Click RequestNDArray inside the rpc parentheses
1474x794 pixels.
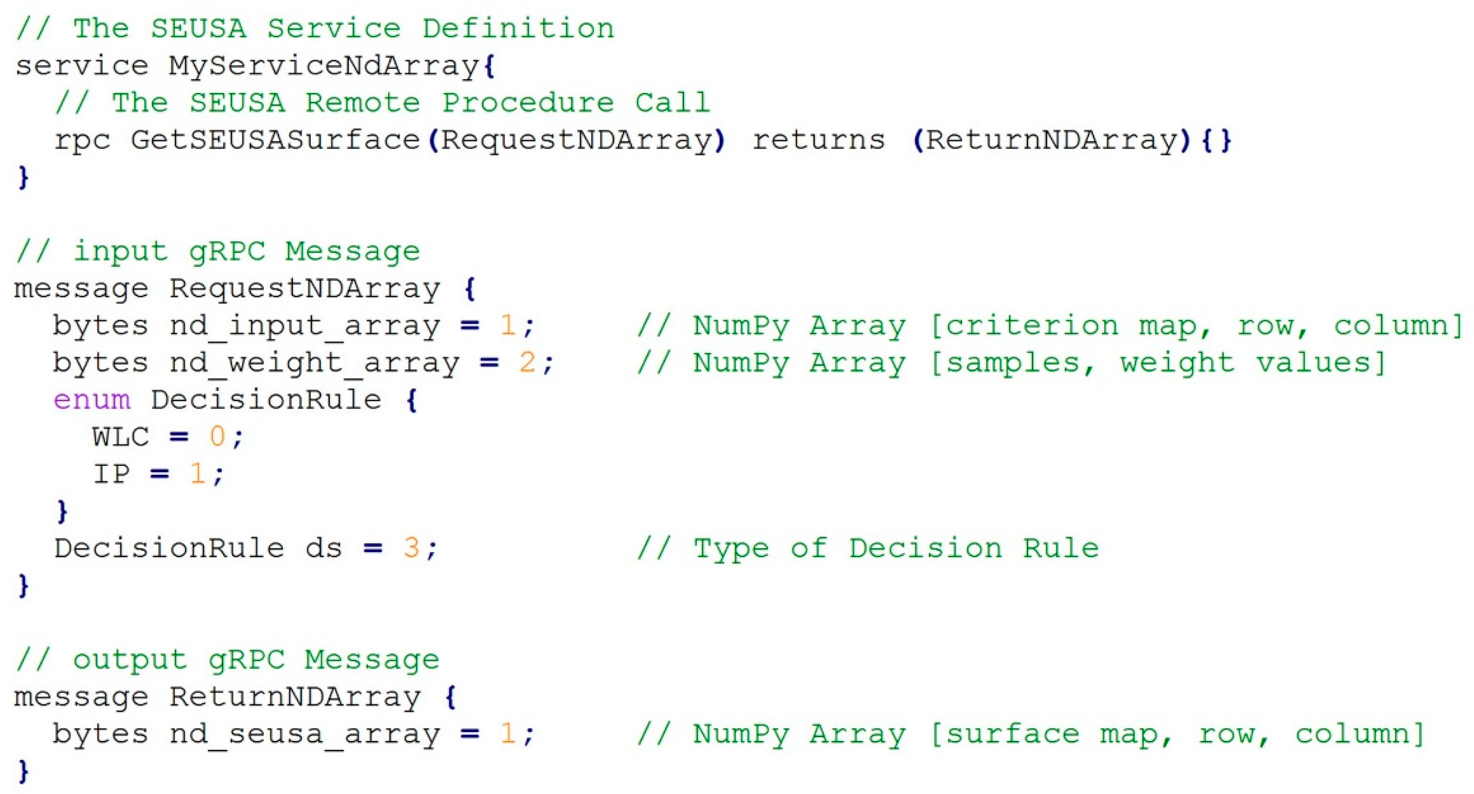pyautogui.click(x=577, y=140)
